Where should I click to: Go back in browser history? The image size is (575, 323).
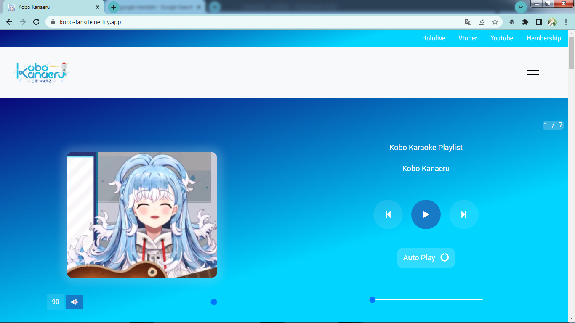[9, 22]
